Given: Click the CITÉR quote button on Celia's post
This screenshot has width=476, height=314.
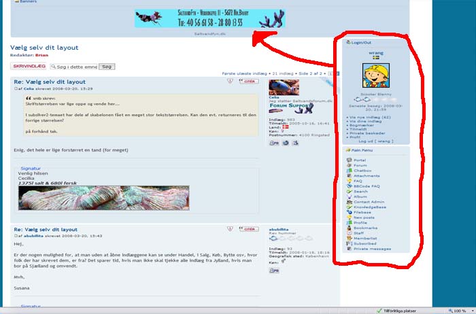Looking at the screenshot, I should pyautogui.click(x=249, y=81).
